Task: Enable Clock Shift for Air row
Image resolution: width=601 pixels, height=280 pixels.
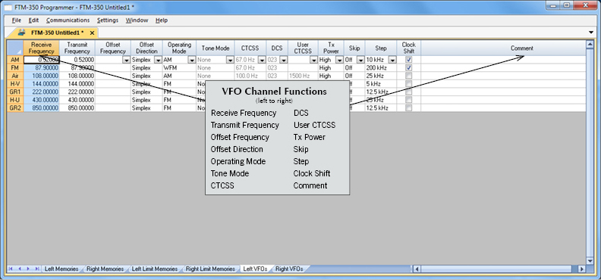Action: 408,76
